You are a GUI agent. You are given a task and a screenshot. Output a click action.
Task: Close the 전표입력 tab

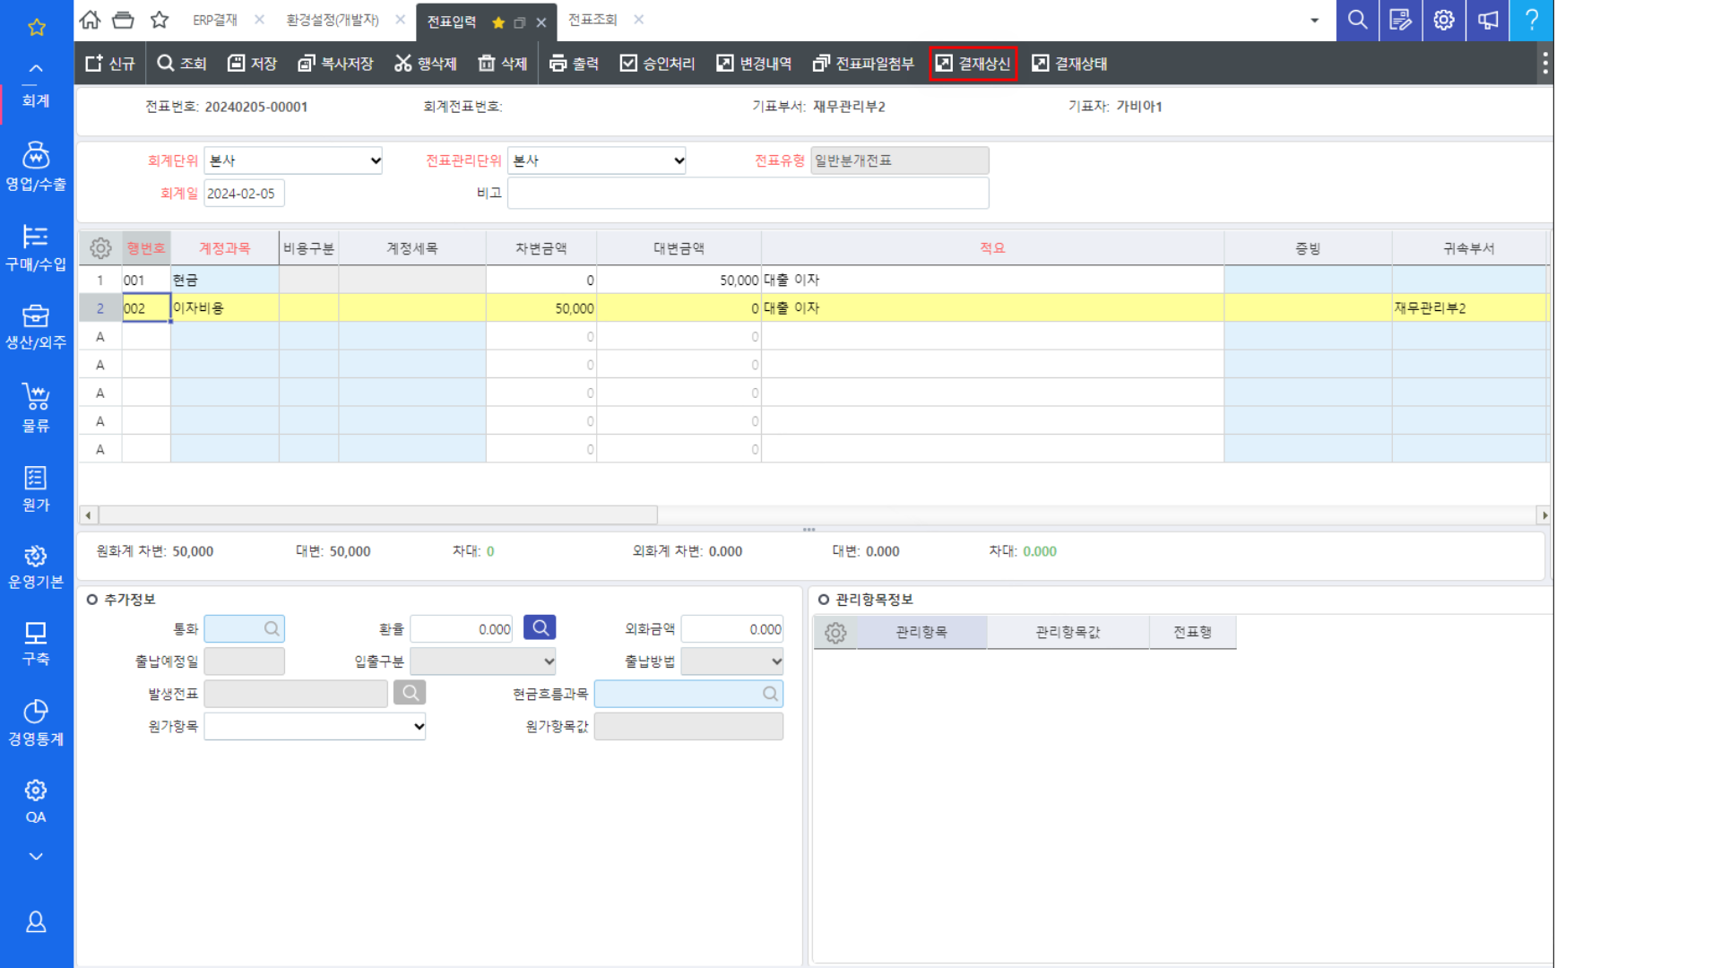pos(541,22)
